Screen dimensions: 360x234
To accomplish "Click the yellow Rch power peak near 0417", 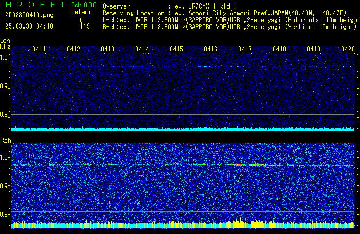I will pyautogui.click(x=240, y=224).
